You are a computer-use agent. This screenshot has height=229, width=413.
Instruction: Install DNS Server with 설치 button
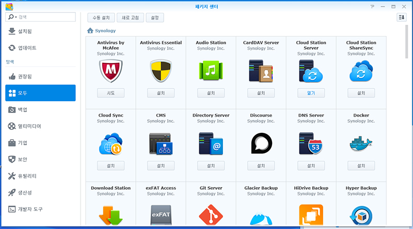pyautogui.click(x=311, y=166)
